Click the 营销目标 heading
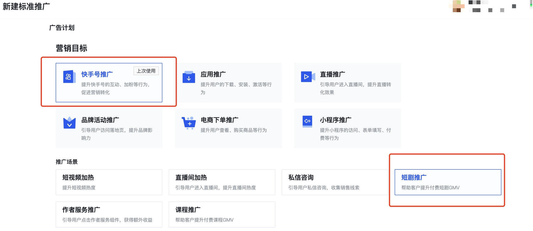This screenshot has height=231, width=533. (x=71, y=48)
